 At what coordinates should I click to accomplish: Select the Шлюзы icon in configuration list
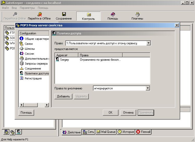point(22,48)
